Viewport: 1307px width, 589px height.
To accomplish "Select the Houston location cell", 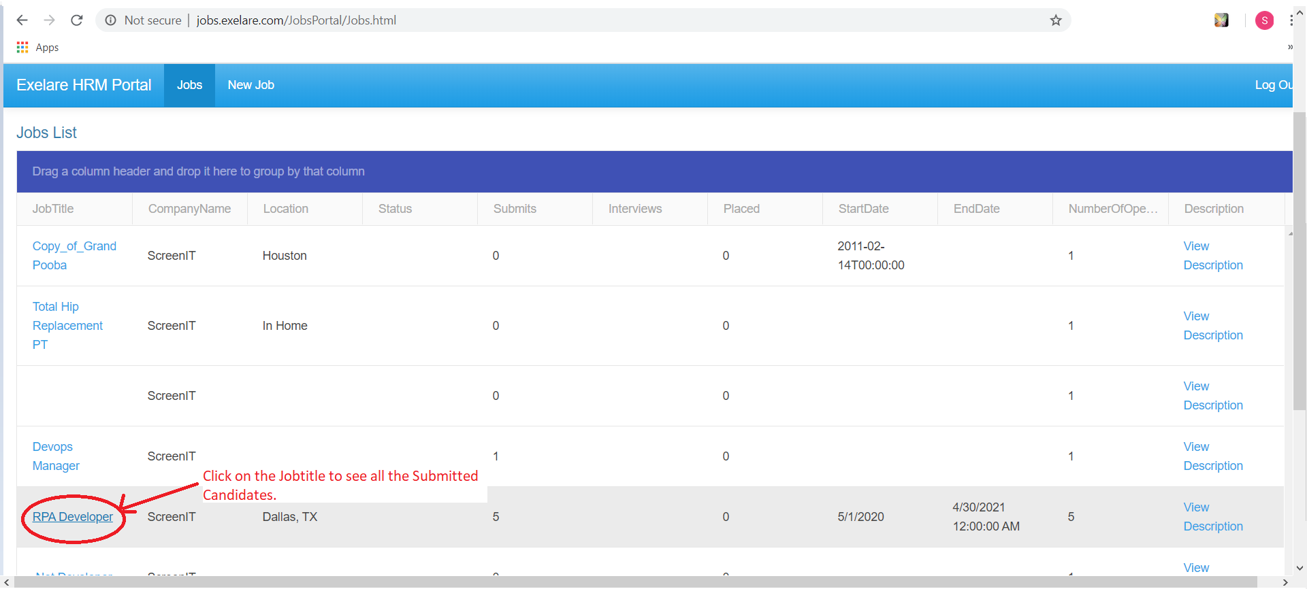I will click(285, 256).
